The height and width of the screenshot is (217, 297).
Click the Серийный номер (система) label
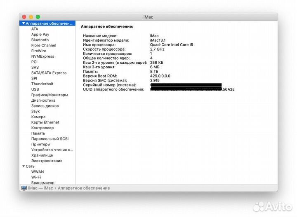pos(109,85)
